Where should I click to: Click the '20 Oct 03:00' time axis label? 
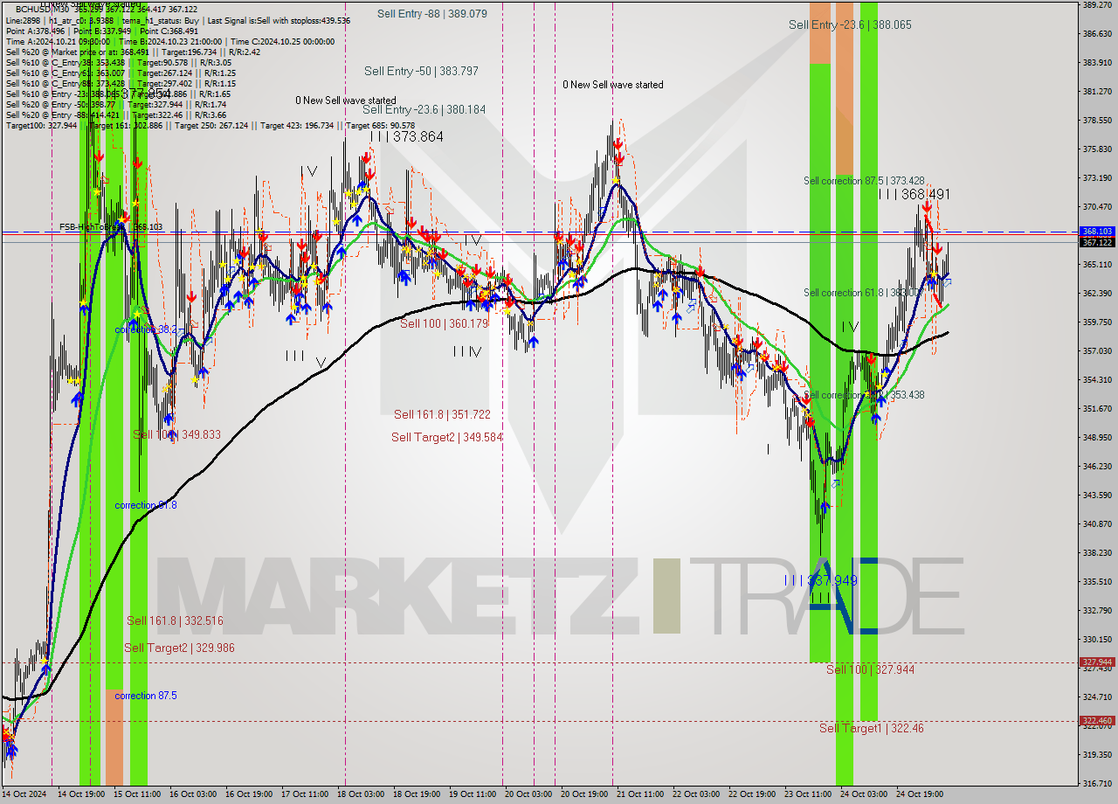point(528,794)
